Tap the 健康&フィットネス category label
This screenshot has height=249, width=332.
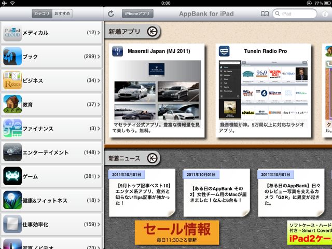point(45,200)
